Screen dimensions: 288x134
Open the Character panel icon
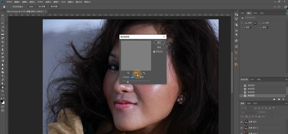236,31
